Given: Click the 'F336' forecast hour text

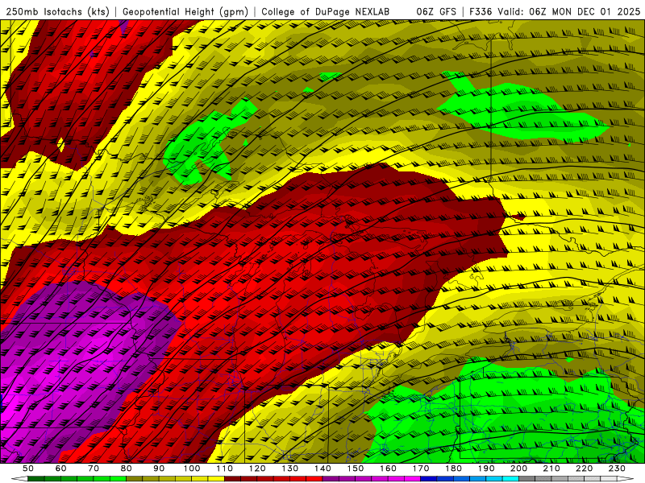Looking at the screenshot, I should click(481, 11).
